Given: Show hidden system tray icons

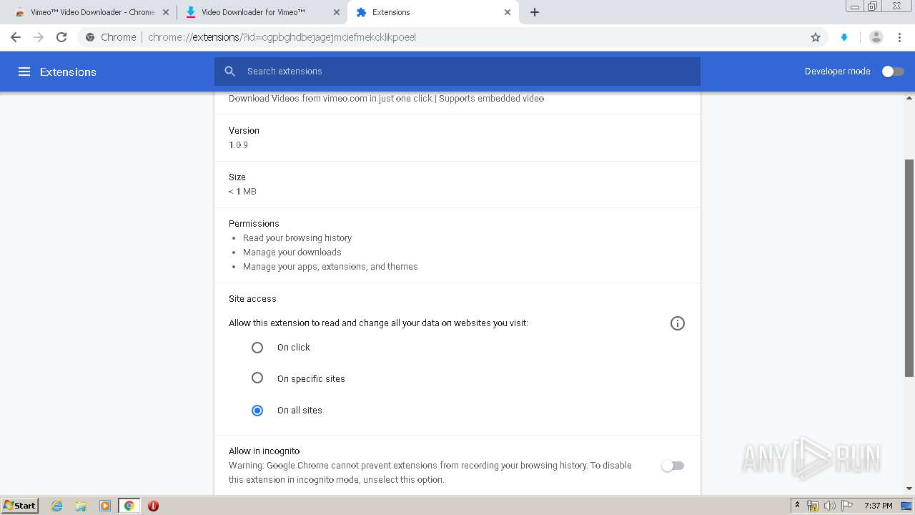Looking at the screenshot, I should point(797,506).
